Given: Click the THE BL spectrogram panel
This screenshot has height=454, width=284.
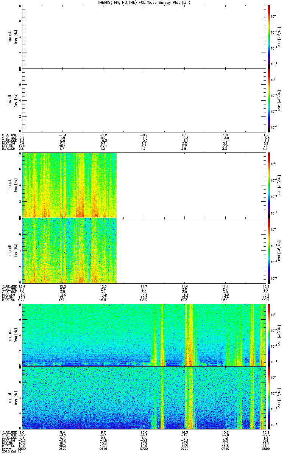Looking at the screenshot, I should 144,335.
